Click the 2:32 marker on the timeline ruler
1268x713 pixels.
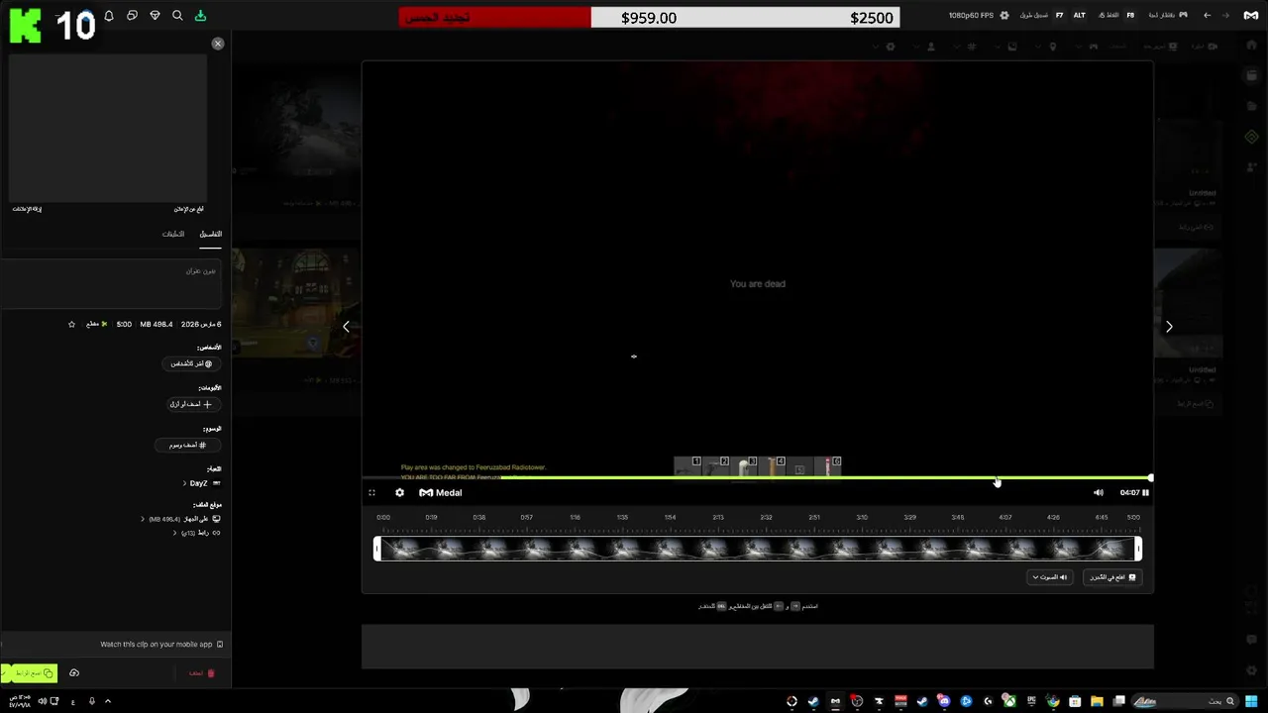(766, 517)
